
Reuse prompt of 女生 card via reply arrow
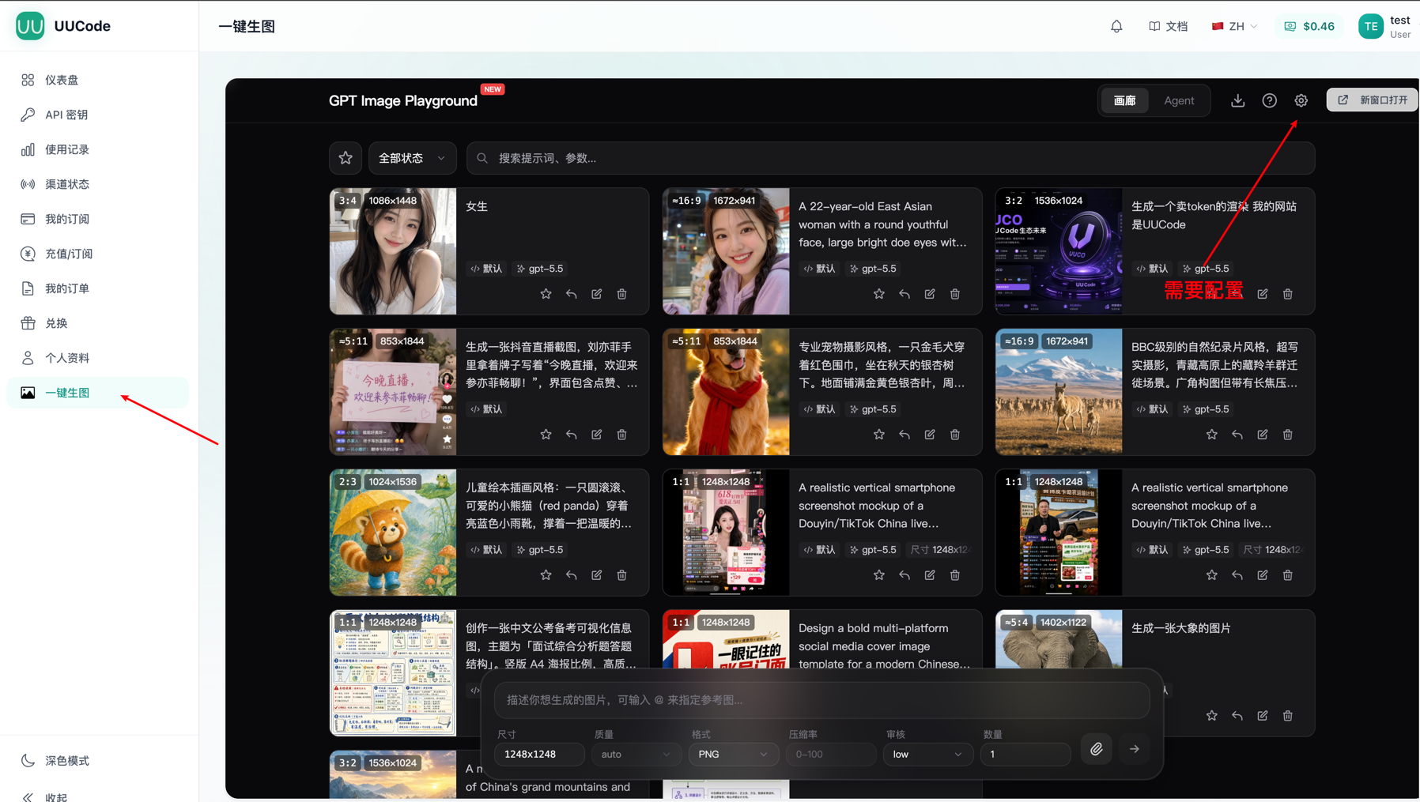571,294
